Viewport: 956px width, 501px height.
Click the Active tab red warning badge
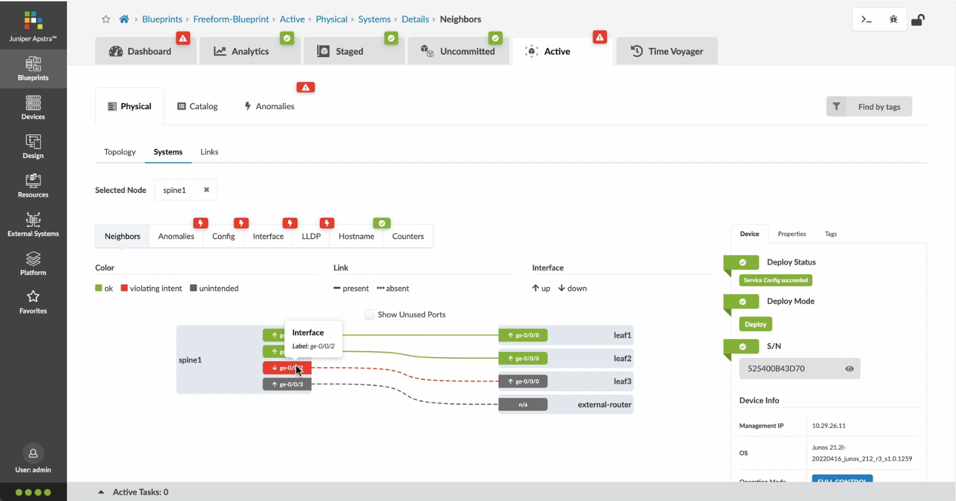(x=600, y=37)
